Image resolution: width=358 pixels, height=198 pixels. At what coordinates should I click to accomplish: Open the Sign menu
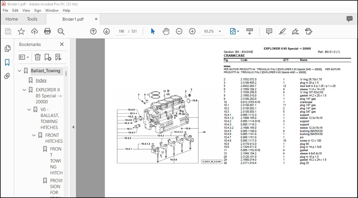(38, 10)
